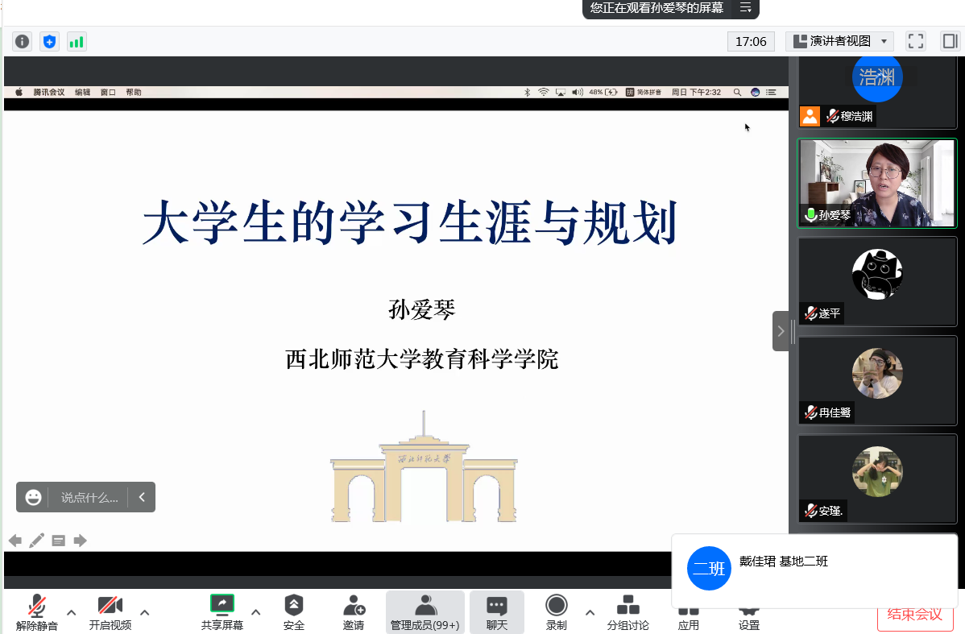Open the emoji reaction picker
The width and height of the screenshot is (965, 634).
point(33,497)
